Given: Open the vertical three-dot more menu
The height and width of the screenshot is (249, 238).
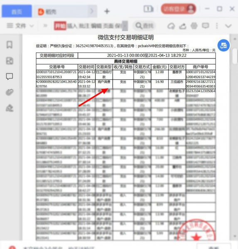Looking at the screenshot, I should click(217, 26).
